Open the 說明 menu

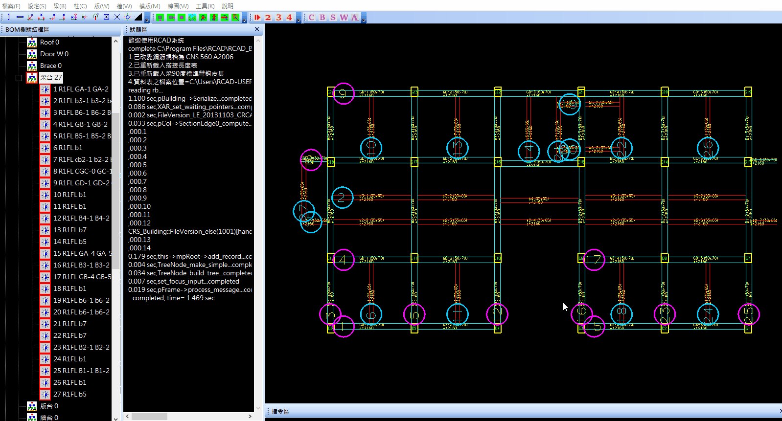228,6
